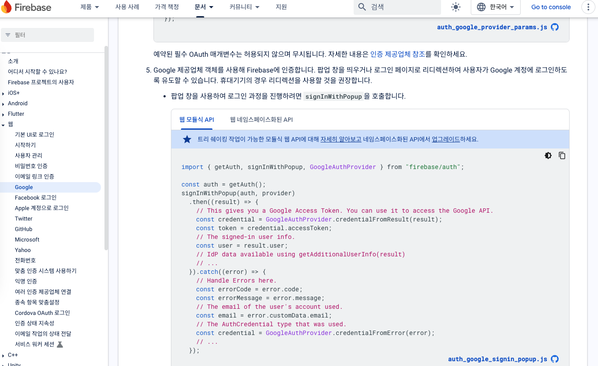Click Go to console link
The height and width of the screenshot is (366, 598).
(x=551, y=7)
